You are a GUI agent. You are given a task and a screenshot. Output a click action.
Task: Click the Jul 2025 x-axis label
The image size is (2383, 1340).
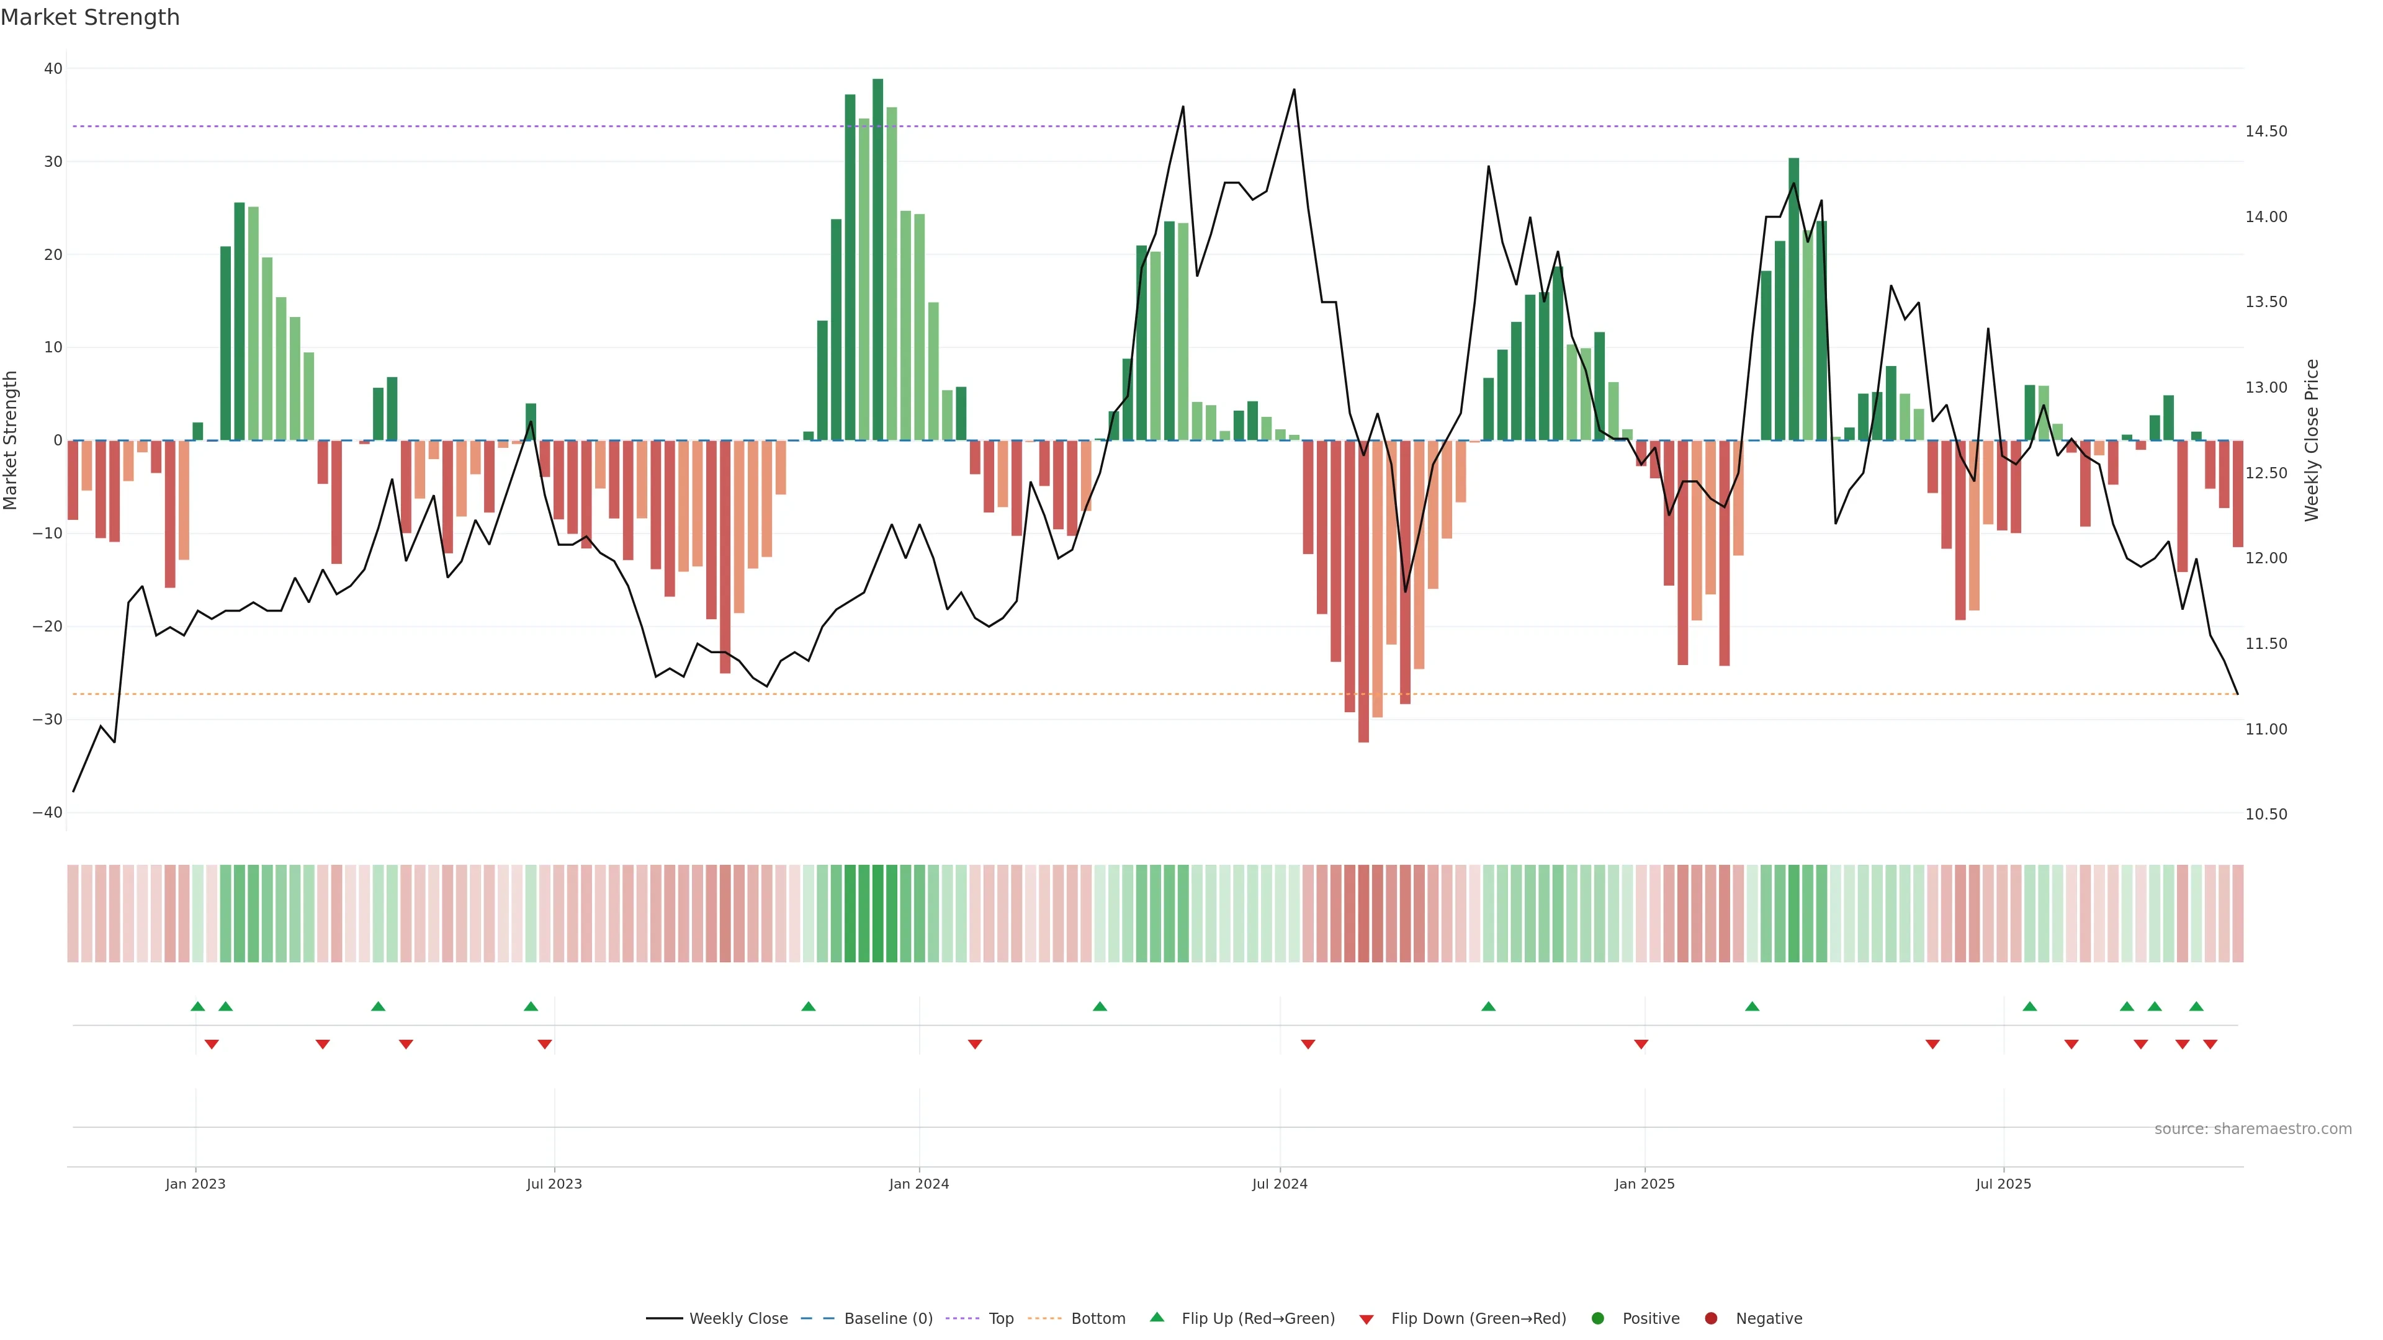(x=2003, y=1184)
